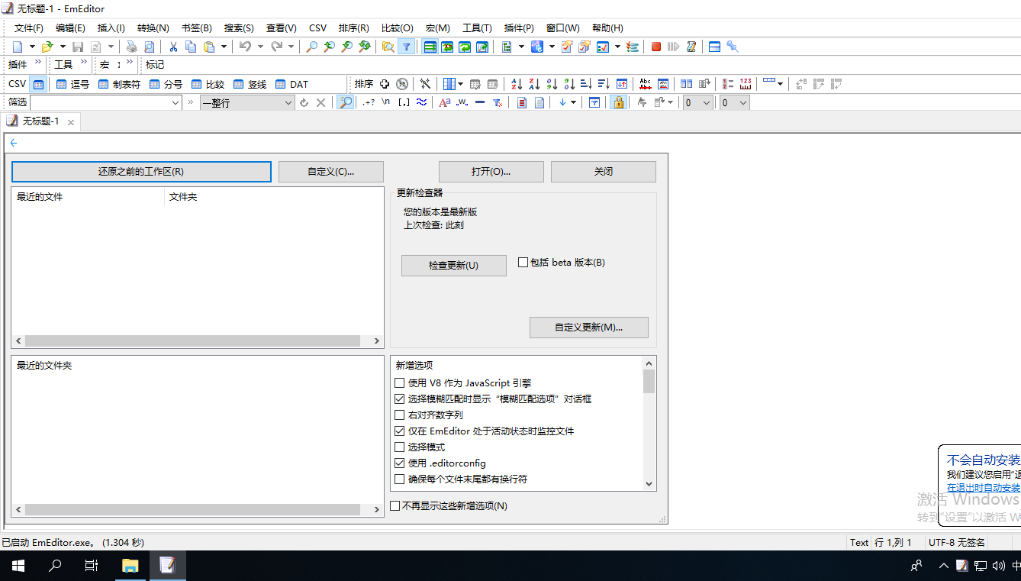The image size is (1021, 581).
Task: Uncheck 使用 .editorconfig option
Action: [399, 463]
